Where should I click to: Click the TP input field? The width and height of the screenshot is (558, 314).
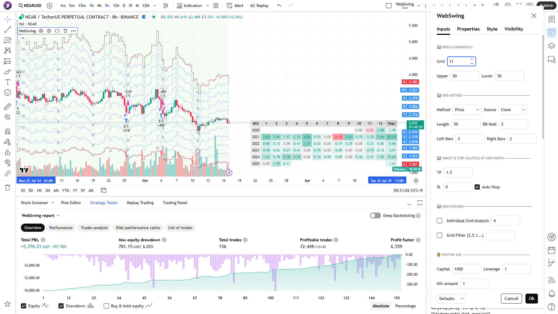tap(458, 172)
